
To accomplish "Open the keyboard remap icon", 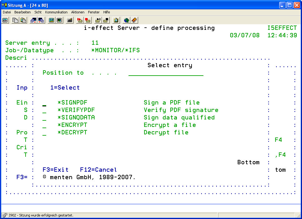I will click(x=70, y=20).
